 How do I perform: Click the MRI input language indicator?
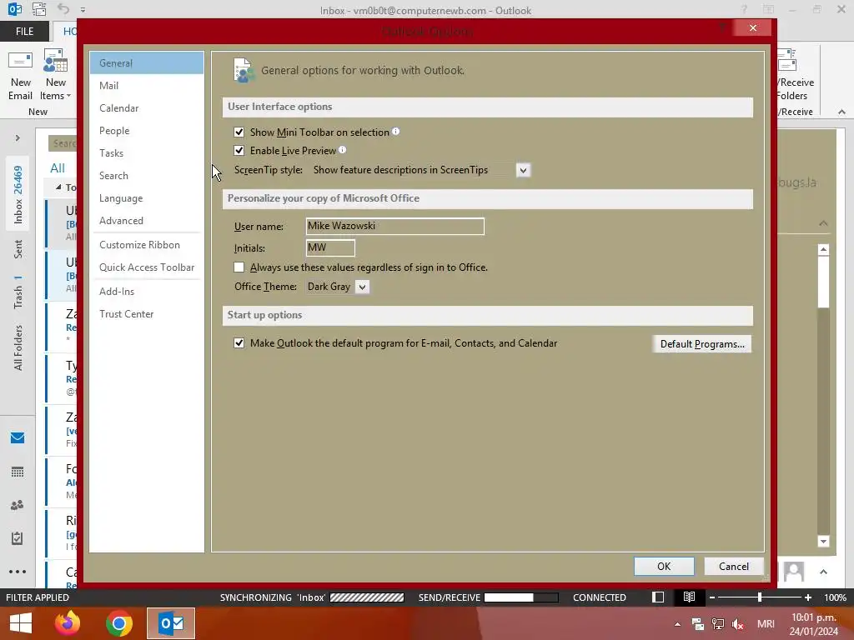pyautogui.click(x=766, y=624)
